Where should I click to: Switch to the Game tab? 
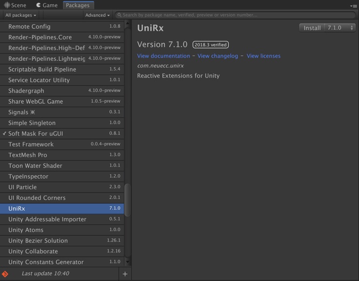[x=47, y=5]
